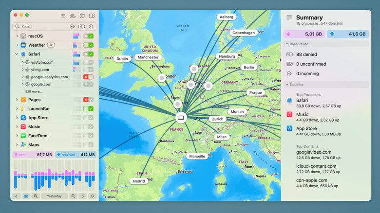Toggle the FaceTime rule switch
Viewport: 380px width, 213px height.
[x=88, y=136]
